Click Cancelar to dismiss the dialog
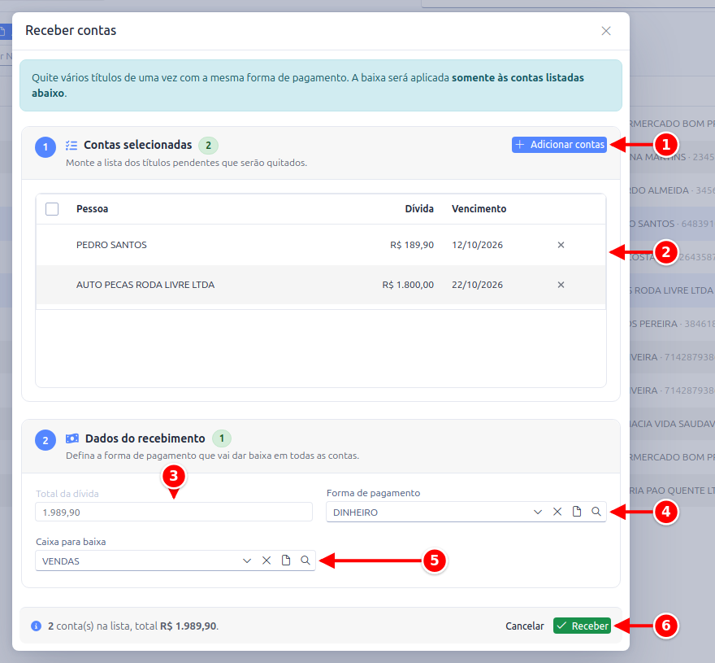 pyautogui.click(x=524, y=626)
